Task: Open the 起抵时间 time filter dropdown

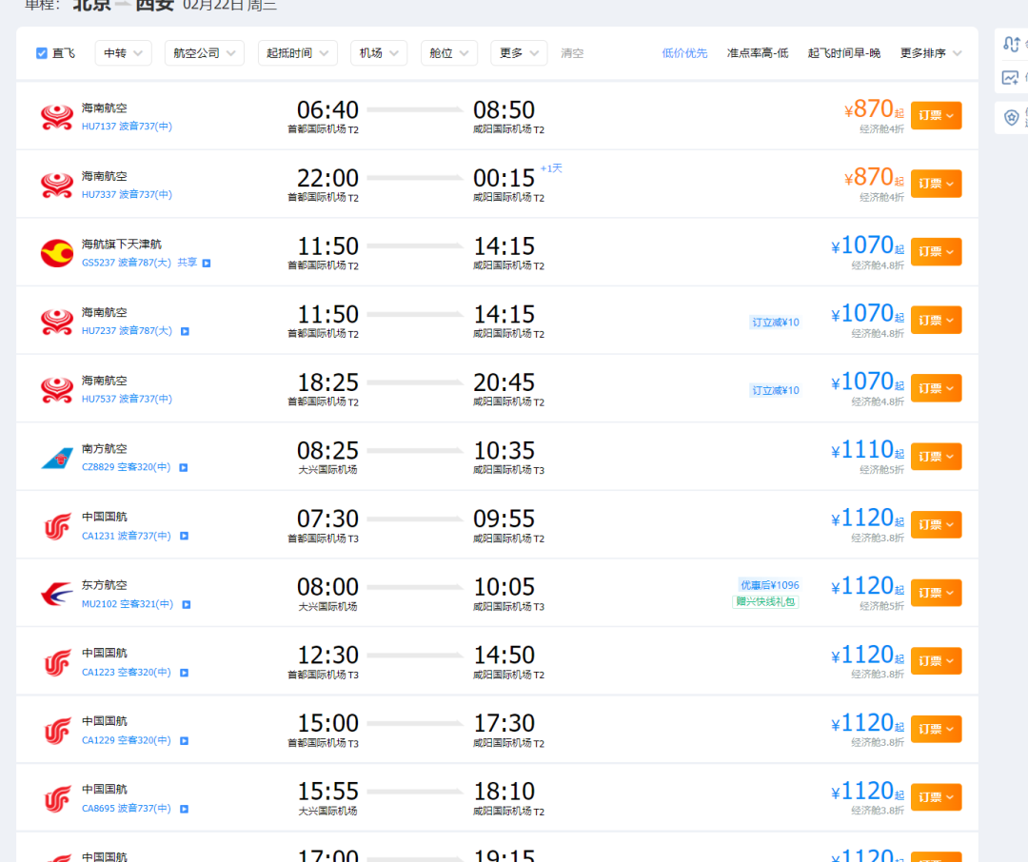Action: (x=298, y=53)
